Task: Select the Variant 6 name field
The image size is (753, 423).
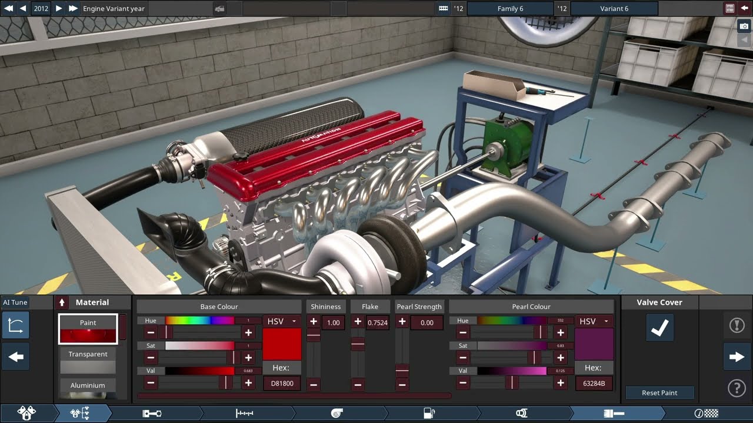Action: (x=614, y=9)
